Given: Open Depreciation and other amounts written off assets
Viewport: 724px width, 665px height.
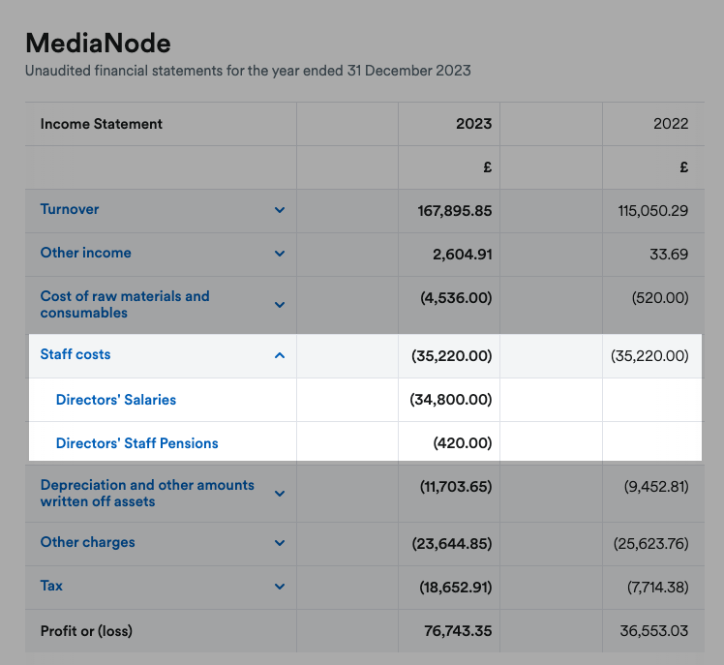Looking at the screenshot, I should click(147, 494).
